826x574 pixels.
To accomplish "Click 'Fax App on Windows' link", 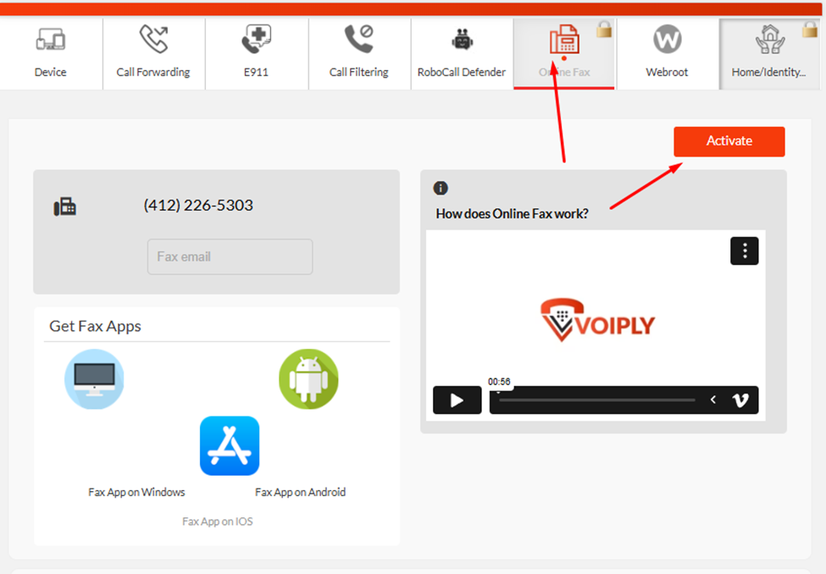I will pyautogui.click(x=136, y=493).
